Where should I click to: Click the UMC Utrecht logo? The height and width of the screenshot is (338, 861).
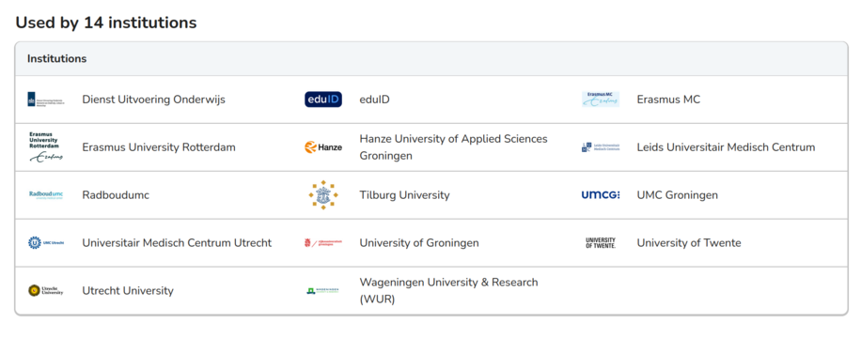tap(46, 242)
